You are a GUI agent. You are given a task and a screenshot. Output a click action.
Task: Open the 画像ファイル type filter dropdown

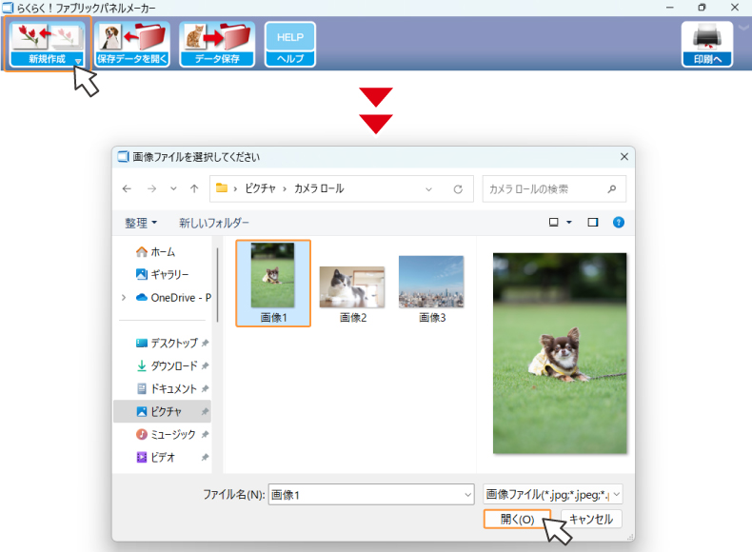coord(553,495)
